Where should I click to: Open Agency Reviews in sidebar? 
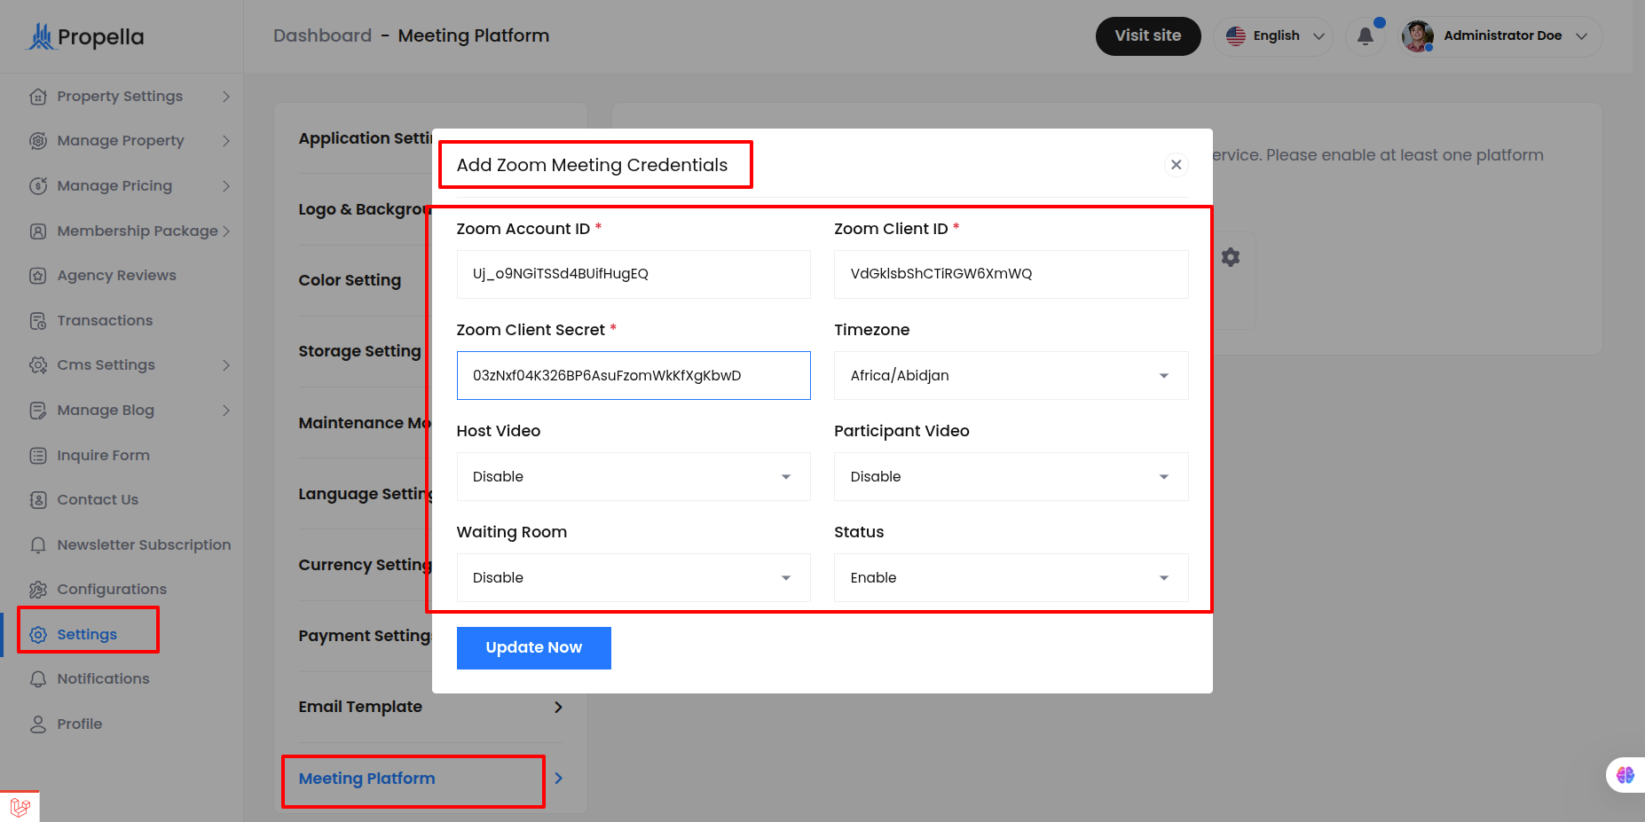116,275
